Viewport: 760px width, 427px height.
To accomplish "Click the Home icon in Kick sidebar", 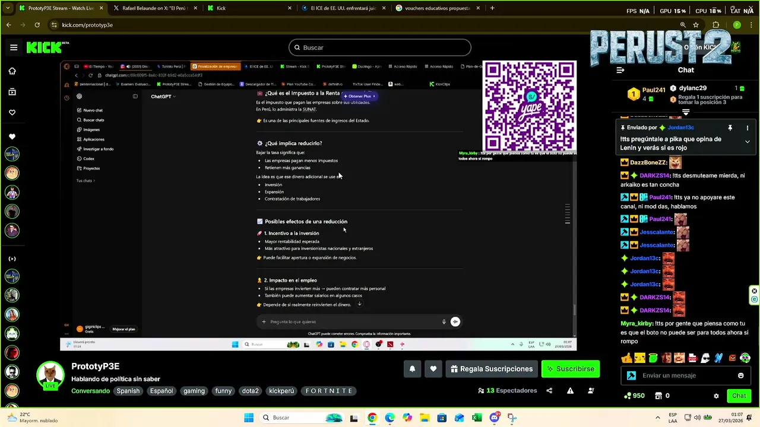I will 12,71.
